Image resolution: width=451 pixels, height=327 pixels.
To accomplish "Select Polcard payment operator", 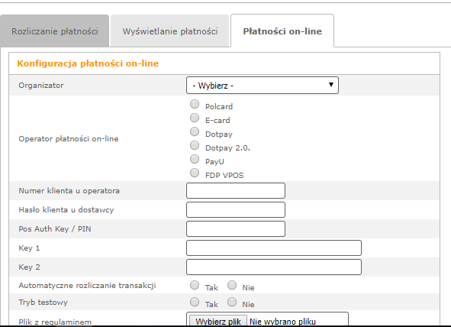I will [x=195, y=104].
